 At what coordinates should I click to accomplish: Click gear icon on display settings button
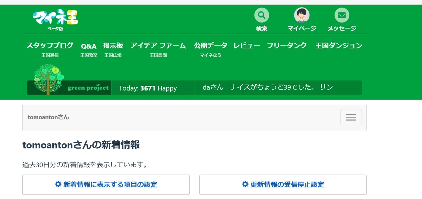(58, 185)
